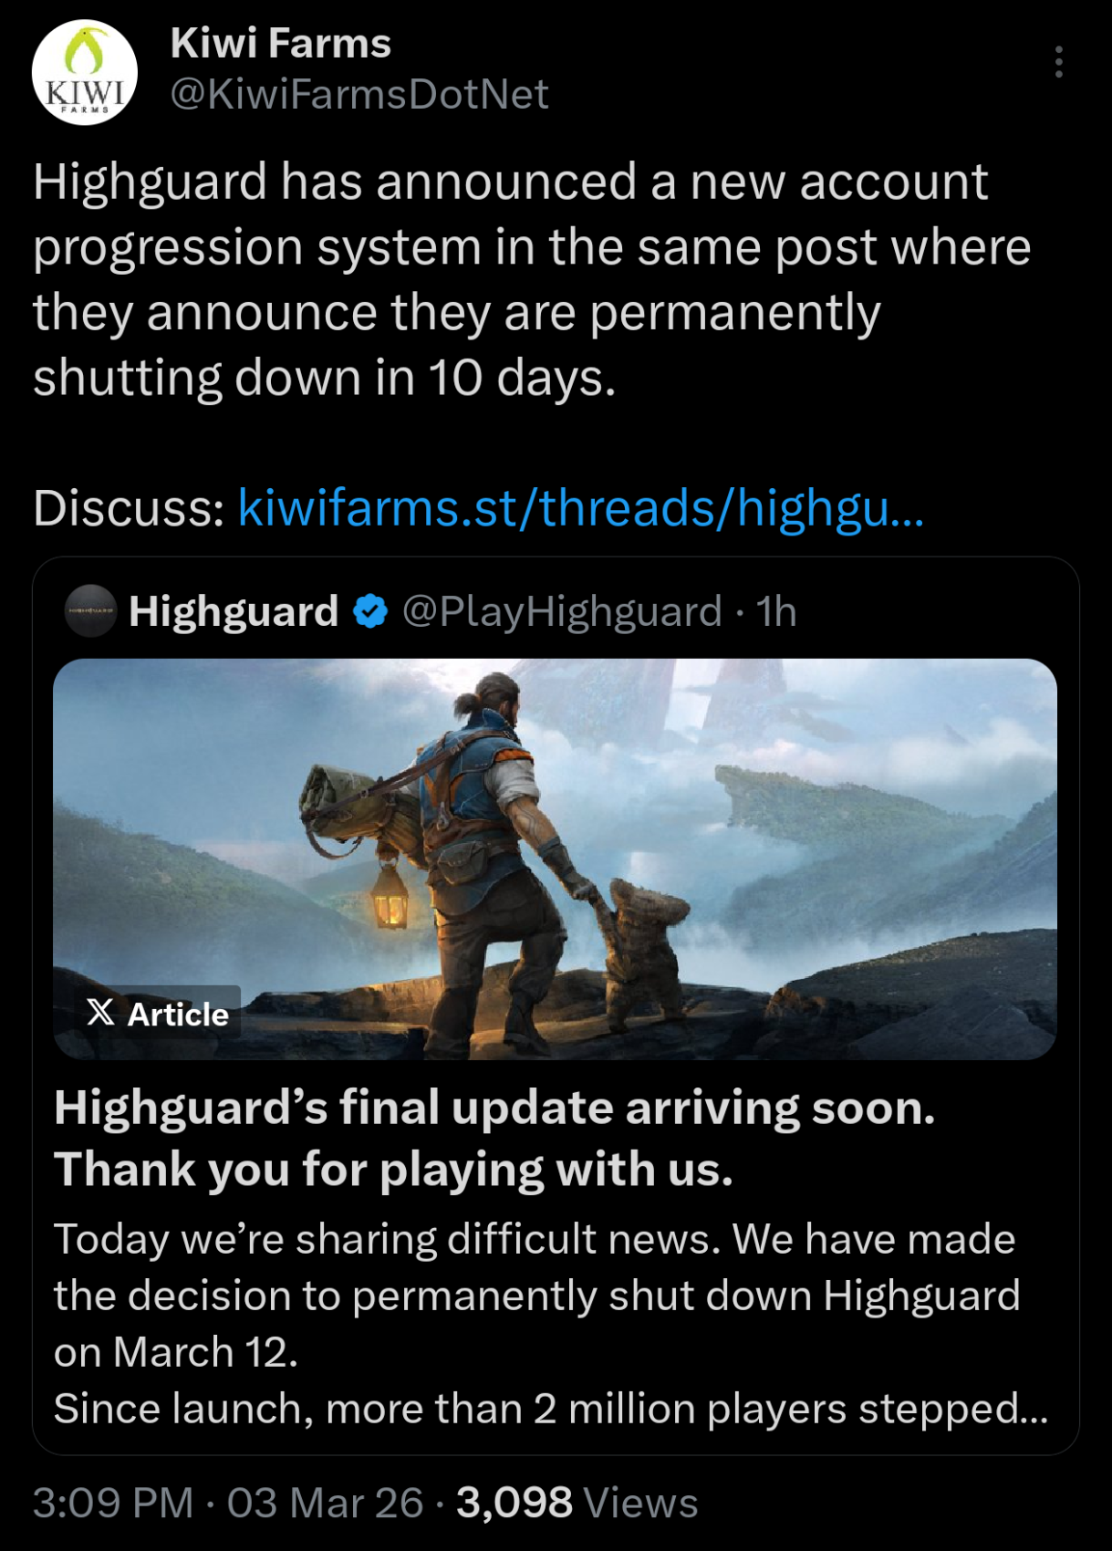Click the 03 Mar 26 date
This screenshot has width=1112, height=1551.
tap(325, 1503)
